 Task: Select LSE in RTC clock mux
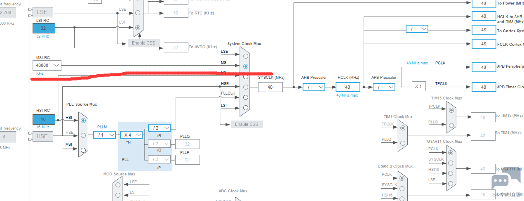click(138, 12)
